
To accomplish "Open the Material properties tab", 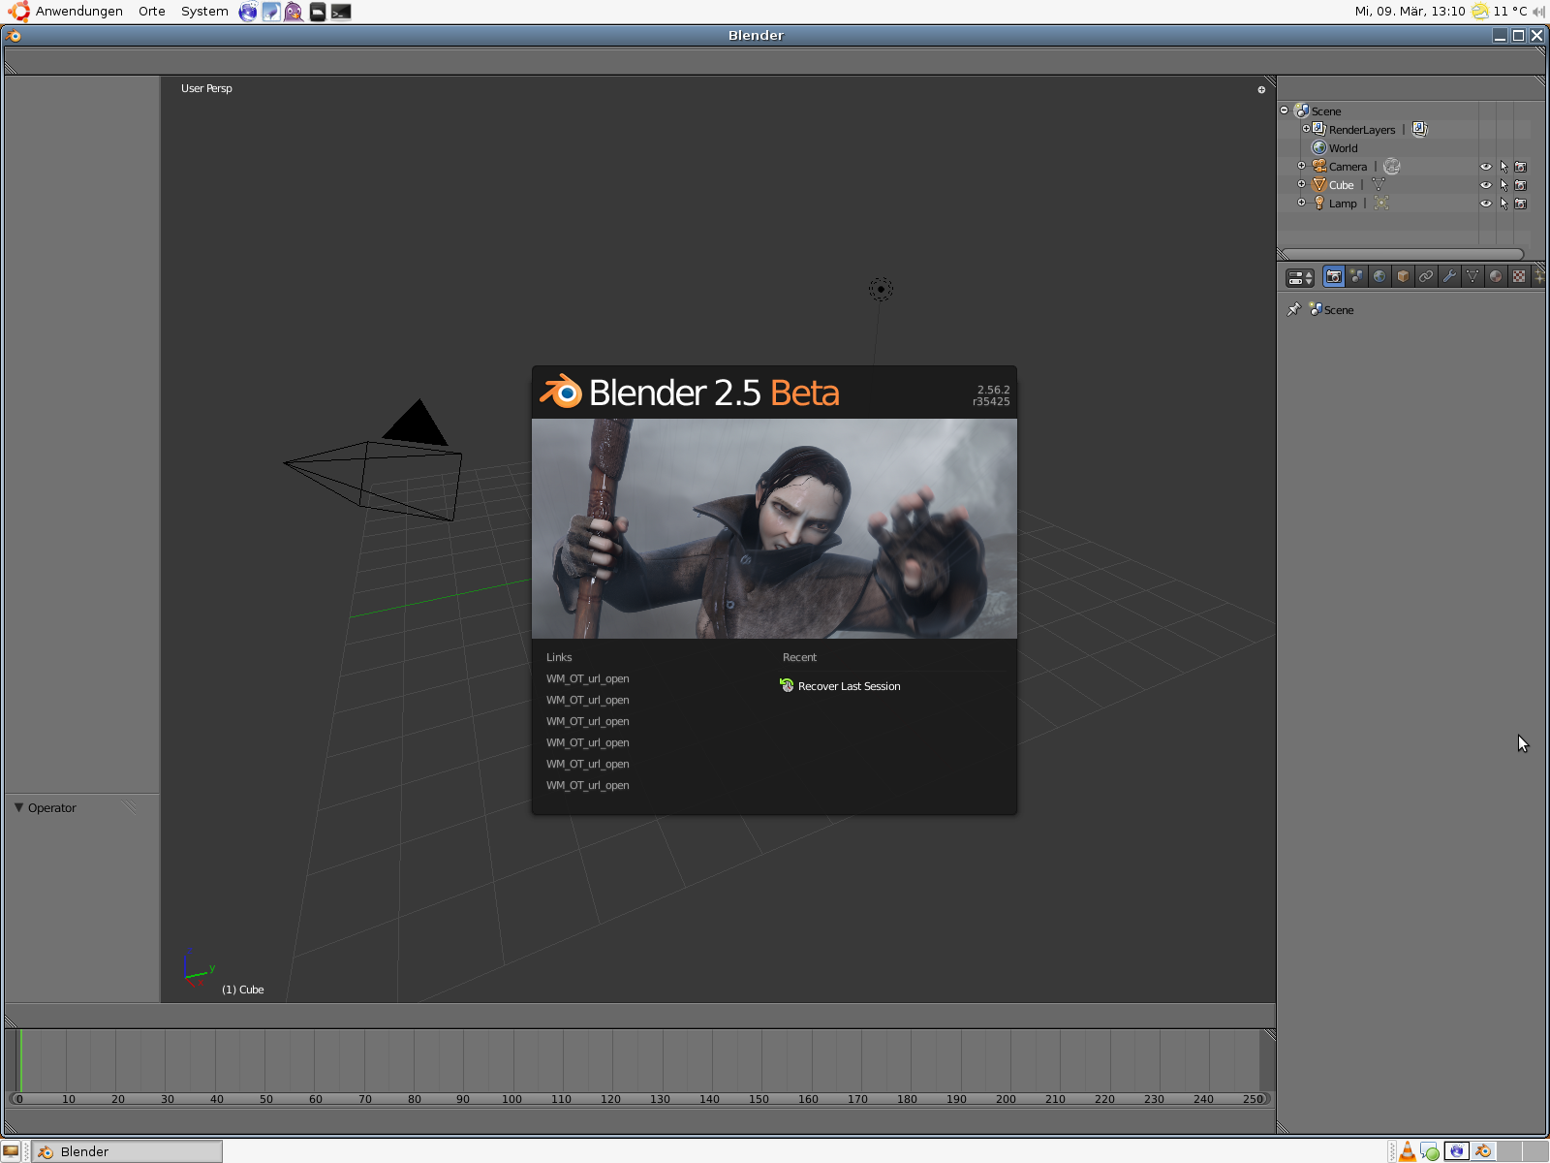I will (x=1497, y=276).
